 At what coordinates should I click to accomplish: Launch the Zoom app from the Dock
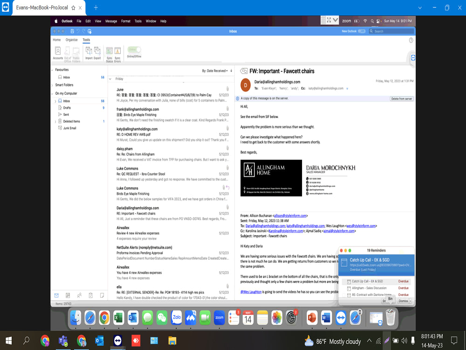tap(219, 318)
